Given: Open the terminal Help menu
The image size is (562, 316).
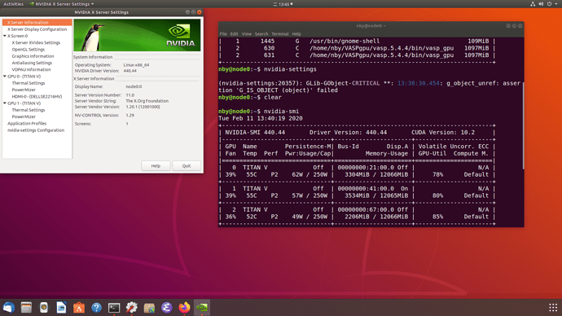Looking at the screenshot, I should pyautogui.click(x=296, y=33).
